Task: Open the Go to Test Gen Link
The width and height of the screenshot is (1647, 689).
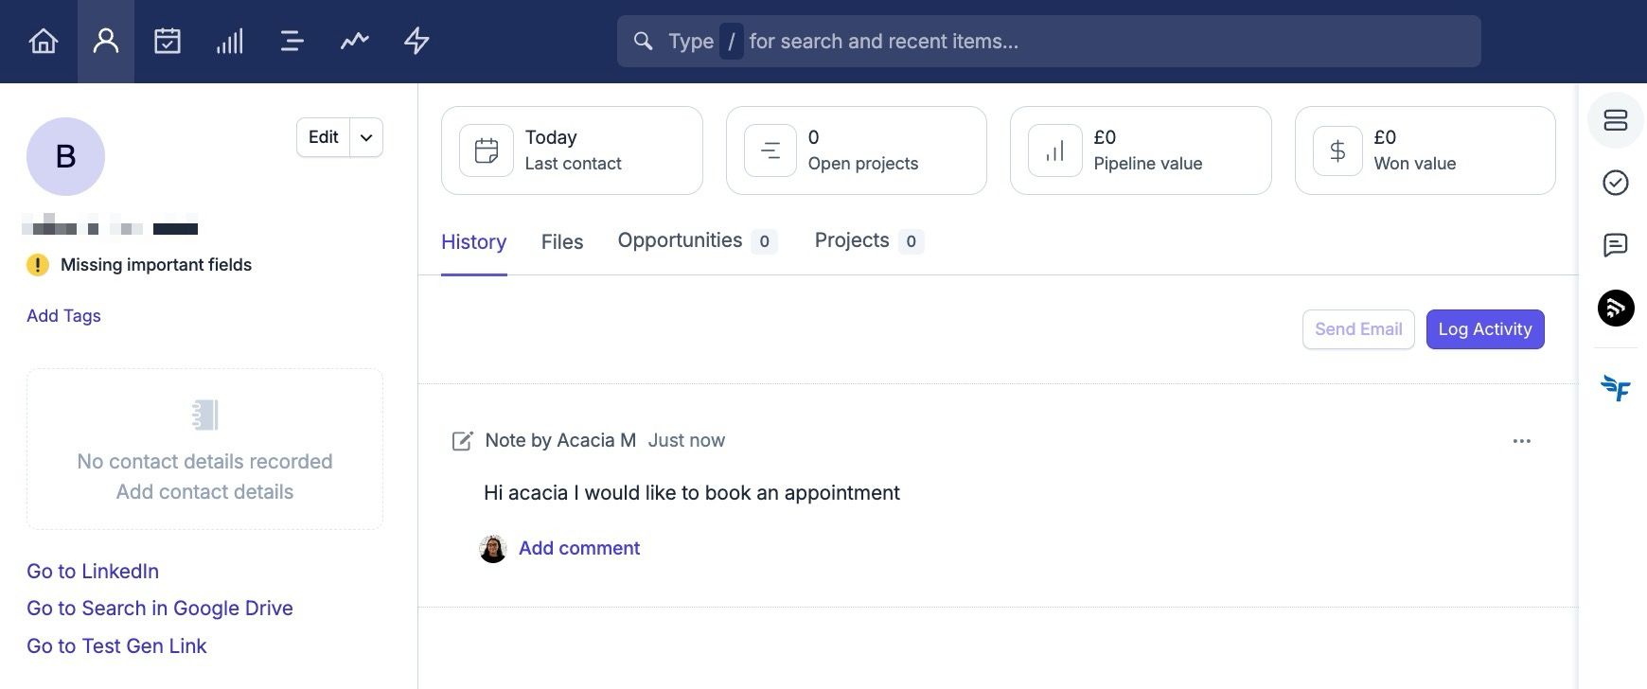Action: pos(116,646)
